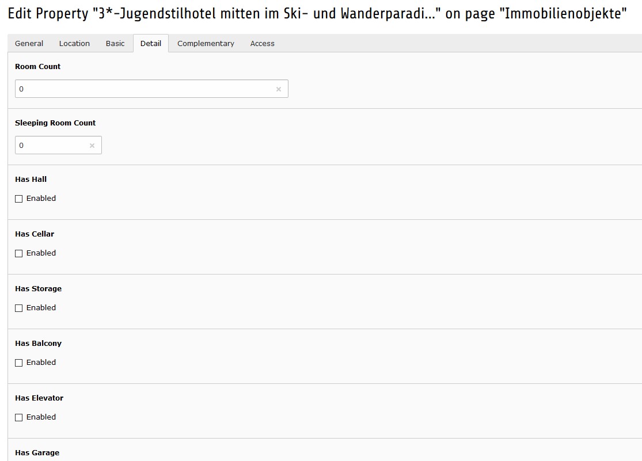Enable the Has Storage checkbox
This screenshot has height=461, width=642.
(x=19, y=308)
